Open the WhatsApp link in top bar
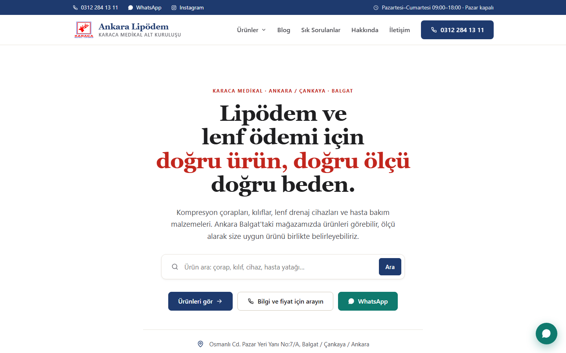566x353 pixels. tap(145, 7)
